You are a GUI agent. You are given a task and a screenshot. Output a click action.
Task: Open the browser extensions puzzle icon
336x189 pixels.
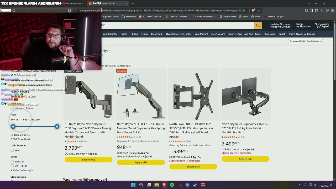[306, 10]
